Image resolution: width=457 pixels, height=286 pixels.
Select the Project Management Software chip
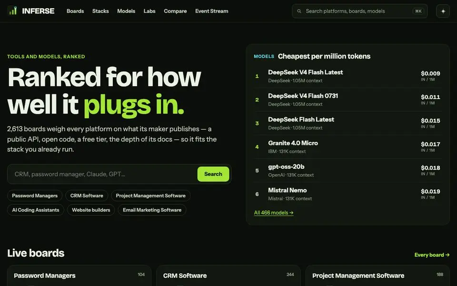click(151, 195)
